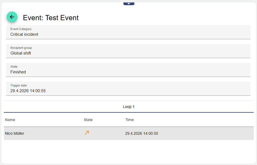
Task: Sort by the Time column header
Action: (x=129, y=120)
